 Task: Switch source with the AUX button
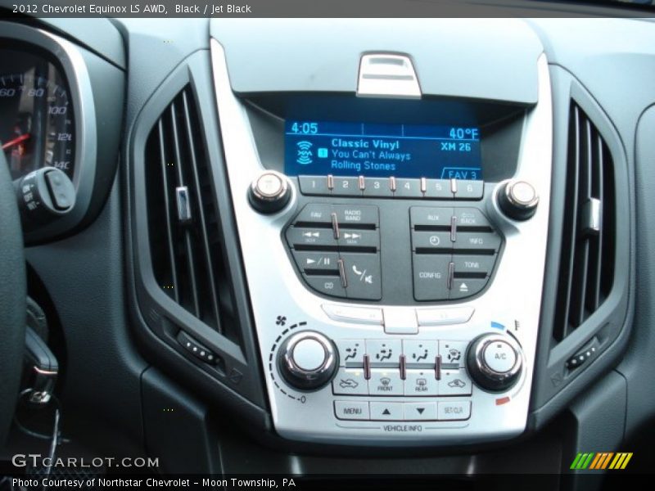click(433, 218)
